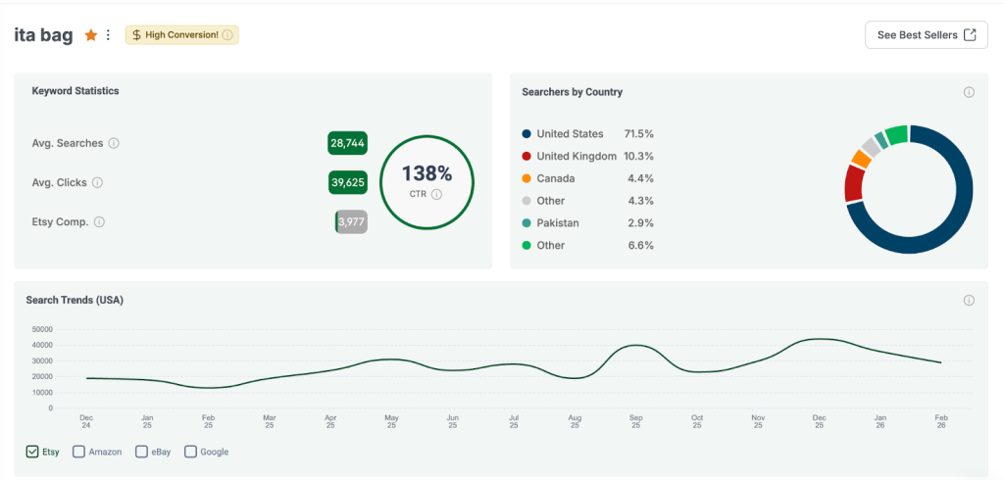Open info tooltip for Search Trends panel
Viewport: 1004px width, 480px height.
(x=969, y=300)
